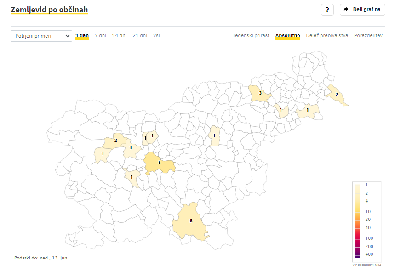395x276 pixels.
Task: Switch to 'Tedenski prirast' view
Action: pyautogui.click(x=251, y=35)
